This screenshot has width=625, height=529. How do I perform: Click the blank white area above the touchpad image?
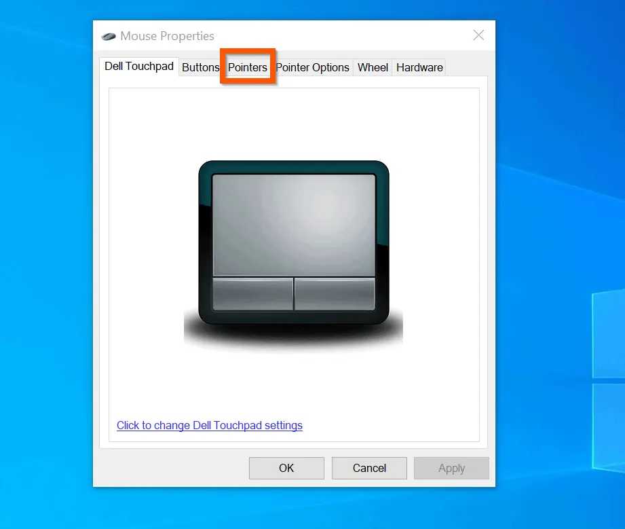click(294, 122)
